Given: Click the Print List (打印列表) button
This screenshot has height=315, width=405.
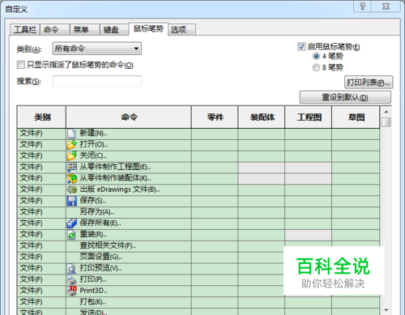Looking at the screenshot, I should tap(369, 83).
